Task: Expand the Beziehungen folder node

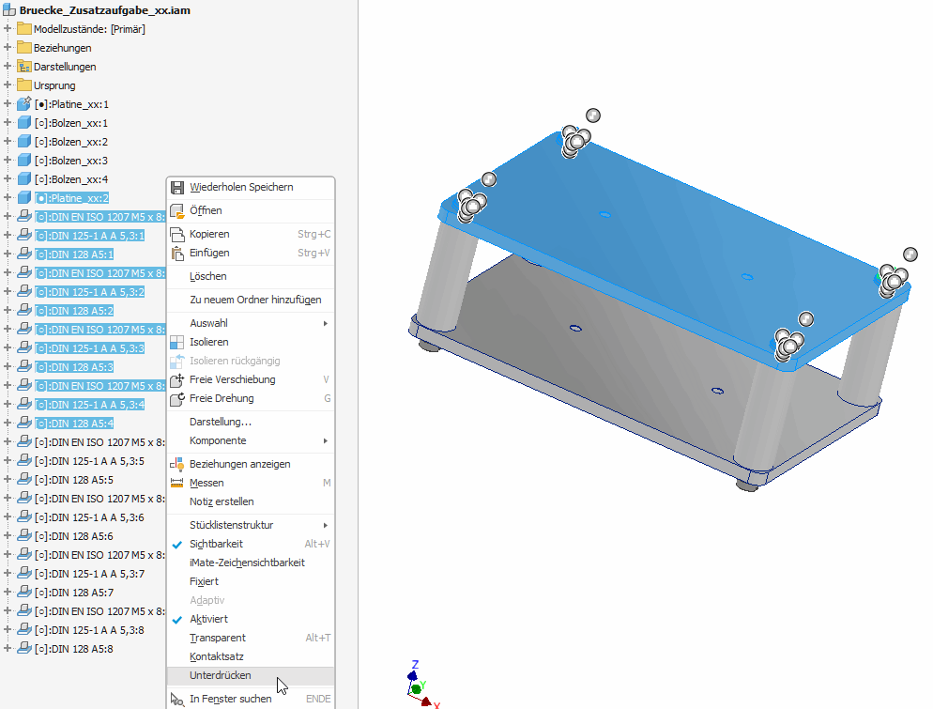Action: [x=8, y=48]
